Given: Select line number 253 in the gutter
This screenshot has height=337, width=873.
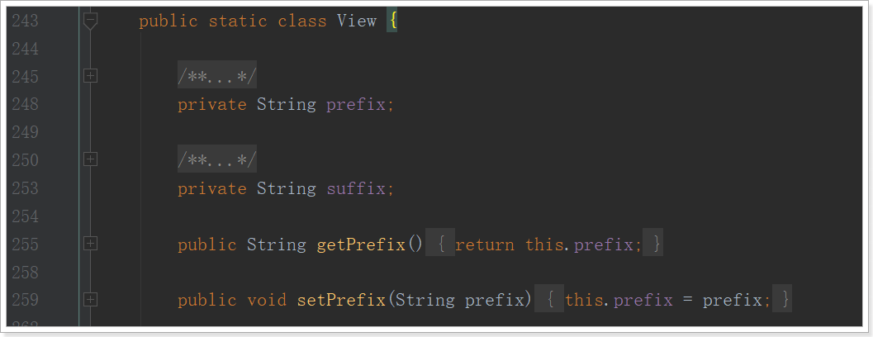Looking at the screenshot, I should point(25,188).
